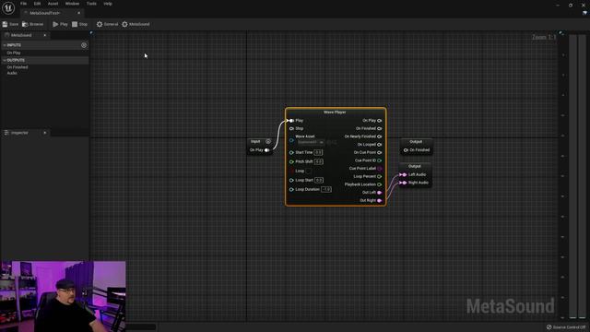Image resolution: width=590 pixels, height=332 pixels.
Task: Click Browse in the toolbar
Action: point(32,24)
